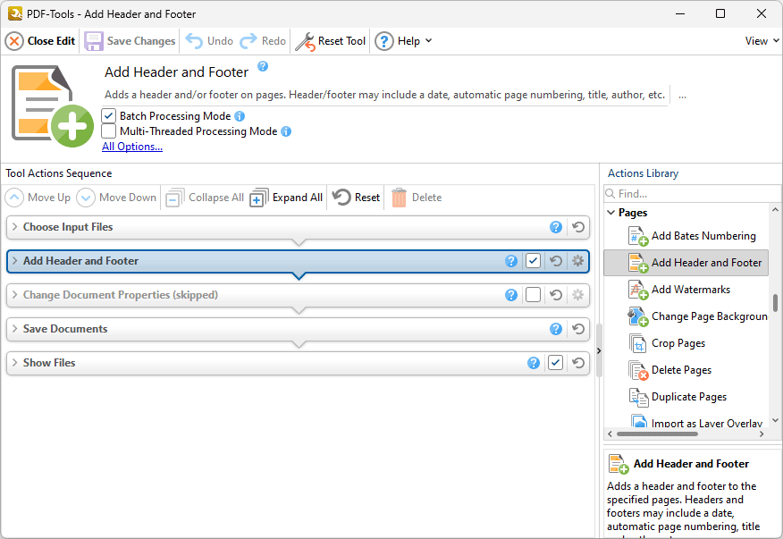Click the Expand All icon

258,198
